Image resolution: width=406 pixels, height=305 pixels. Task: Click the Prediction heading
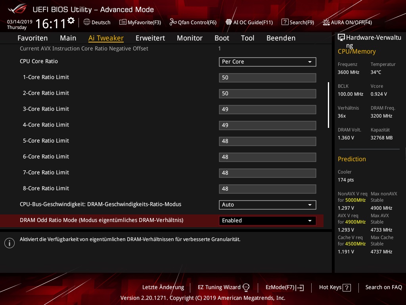[x=352, y=159]
